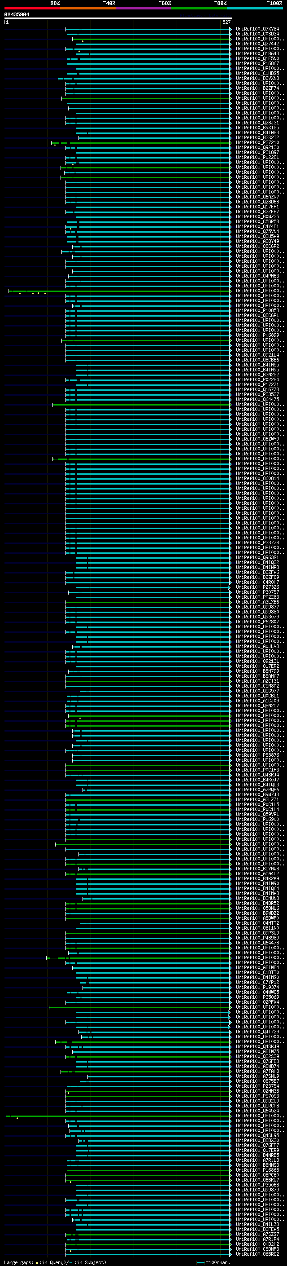Click hit UniRef100_Q6ZWY9
287x1266 pixels.
257,439
